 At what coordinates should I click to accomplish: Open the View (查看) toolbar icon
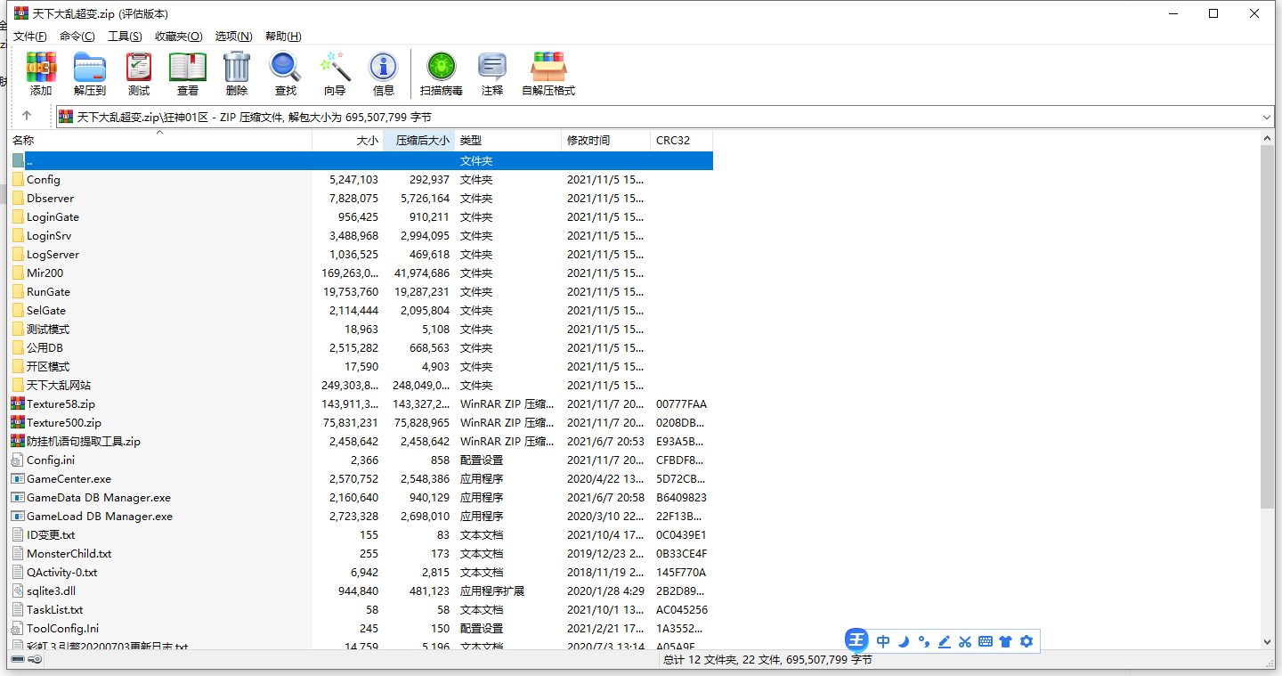point(188,73)
